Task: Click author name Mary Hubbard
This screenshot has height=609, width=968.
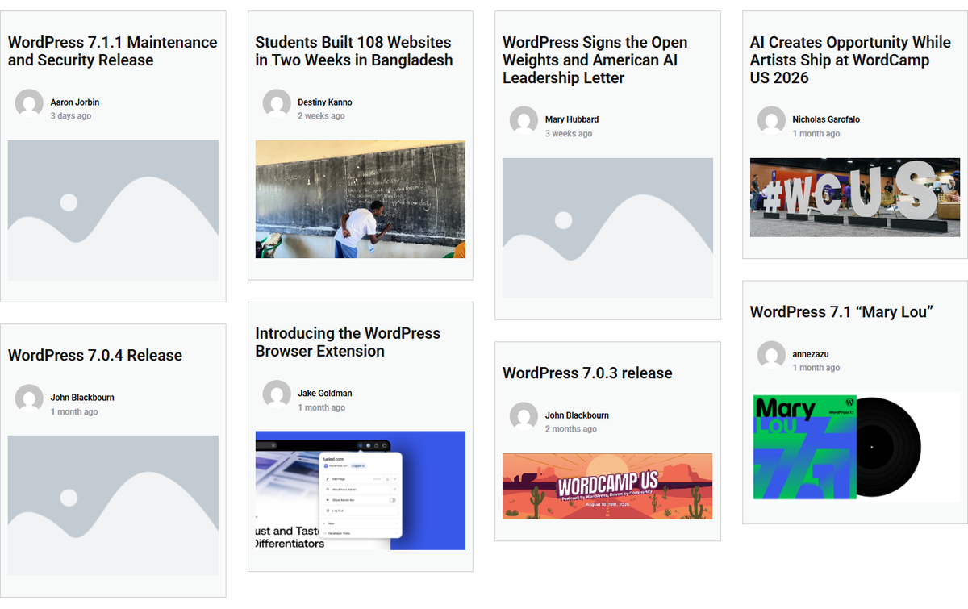Action: [x=572, y=119]
